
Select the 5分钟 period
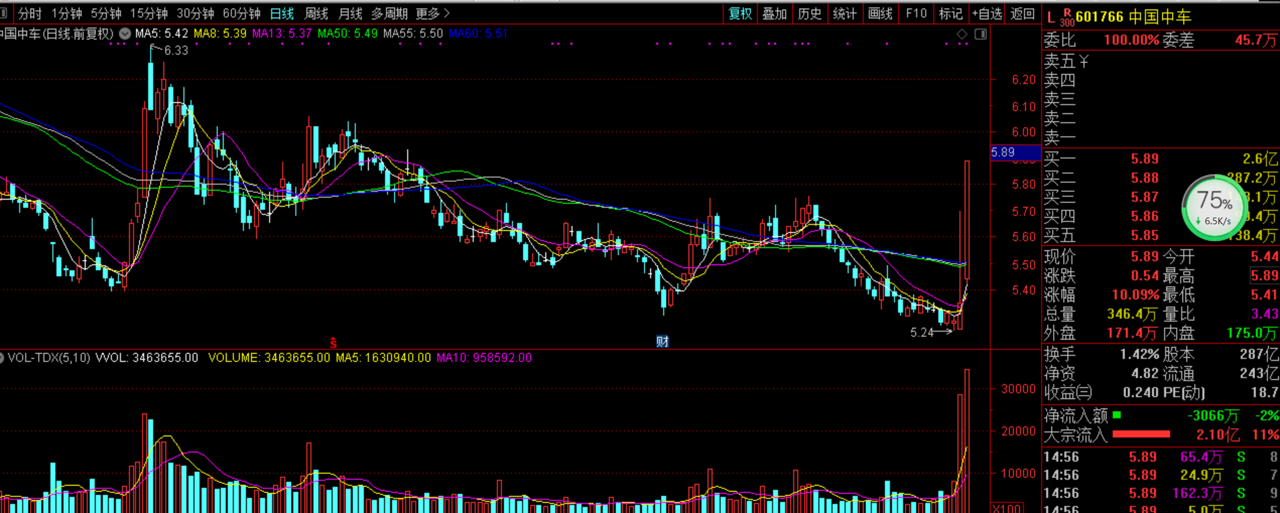coord(106,13)
